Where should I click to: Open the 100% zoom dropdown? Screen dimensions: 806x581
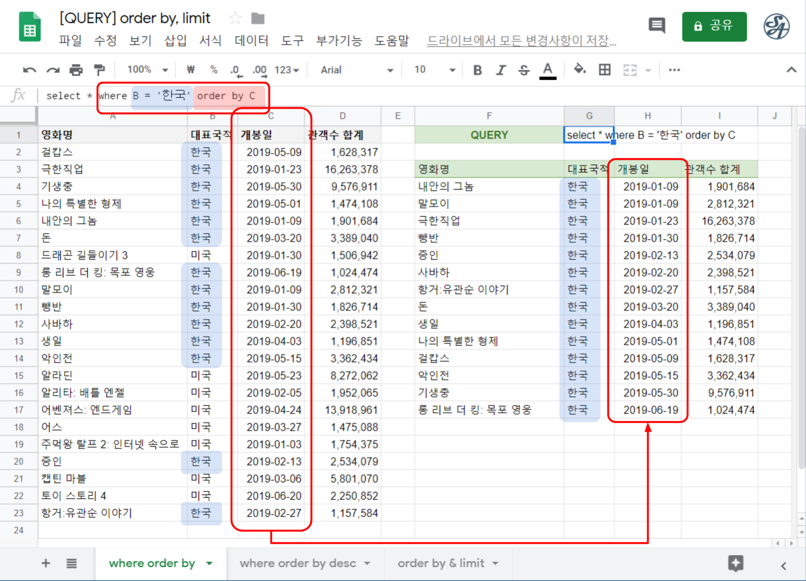click(147, 70)
